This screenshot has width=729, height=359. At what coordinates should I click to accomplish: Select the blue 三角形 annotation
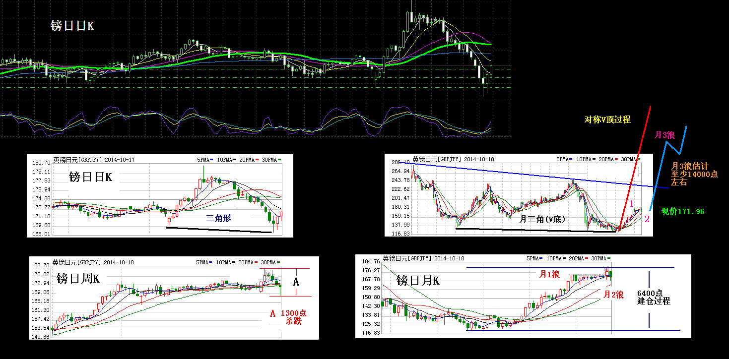(219, 218)
